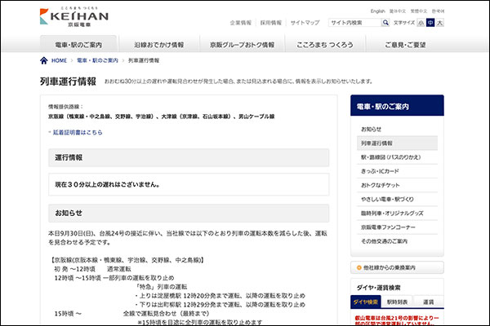Switch language to English
This screenshot has width=490, height=326.
377,11
